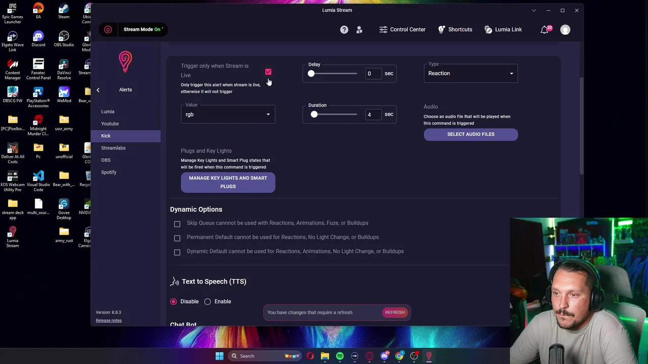Open the Value dropdown showing rgb
The width and height of the screenshot is (648, 364).
[228, 115]
